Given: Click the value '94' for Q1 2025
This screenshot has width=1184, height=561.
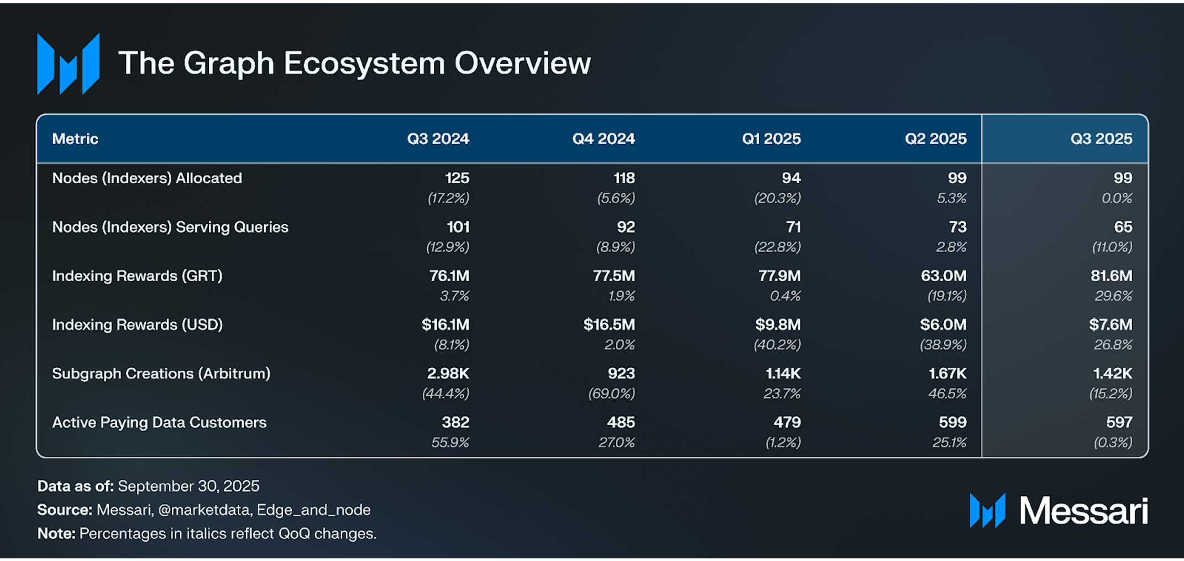Looking at the screenshot, I should 792,178.
